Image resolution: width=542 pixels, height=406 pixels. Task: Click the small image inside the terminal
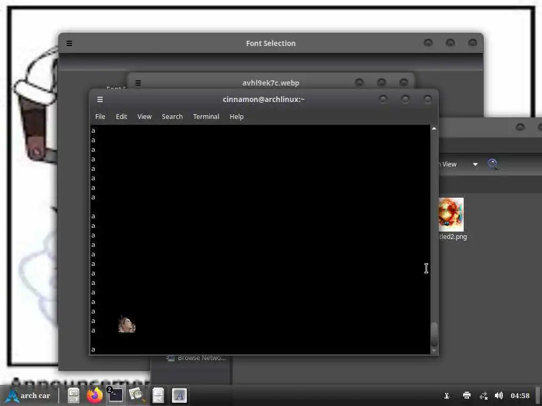(127, 325)
